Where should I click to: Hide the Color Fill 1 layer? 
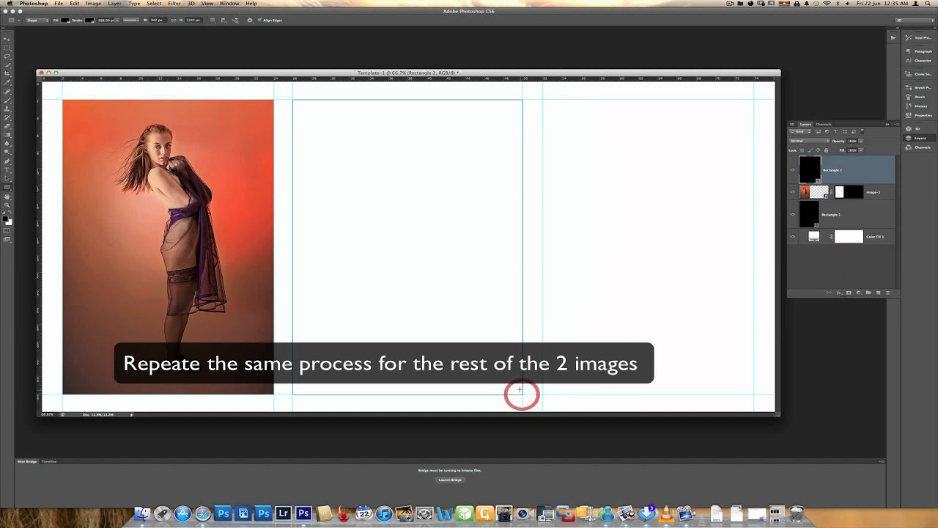[792, 236]
